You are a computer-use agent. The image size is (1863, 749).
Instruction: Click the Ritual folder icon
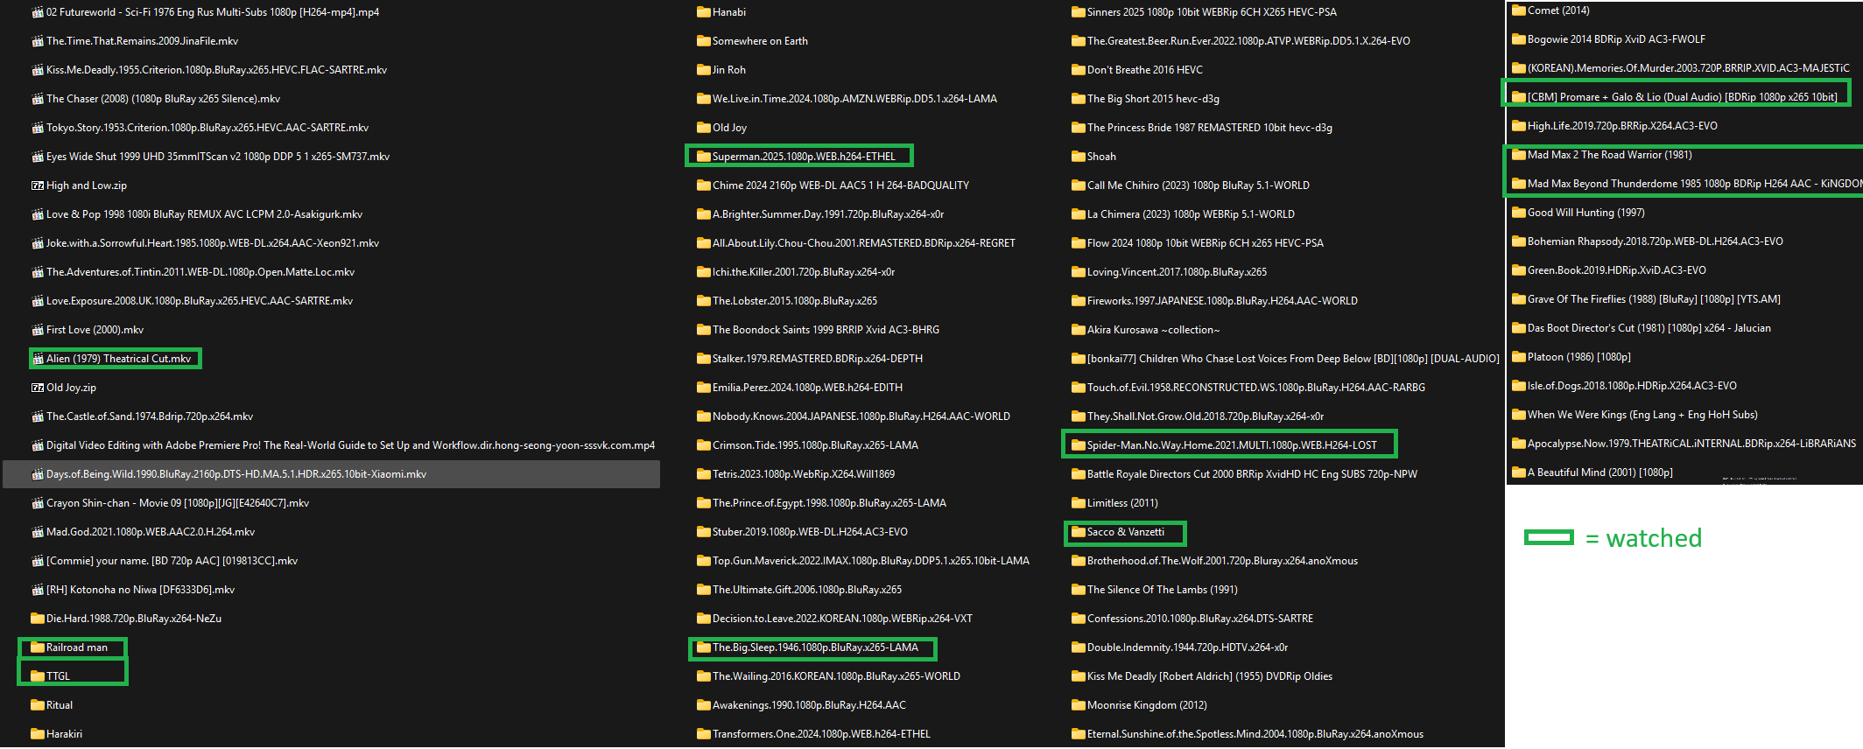click(x=38, y=705)
